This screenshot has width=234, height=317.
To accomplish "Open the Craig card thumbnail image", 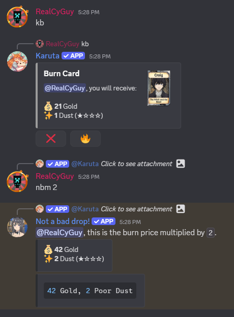I will pos(159,88).
